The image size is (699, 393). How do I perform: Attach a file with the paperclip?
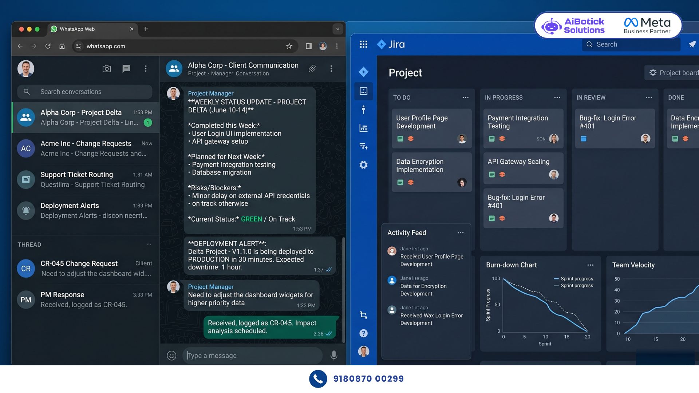(x=312, y=68)
